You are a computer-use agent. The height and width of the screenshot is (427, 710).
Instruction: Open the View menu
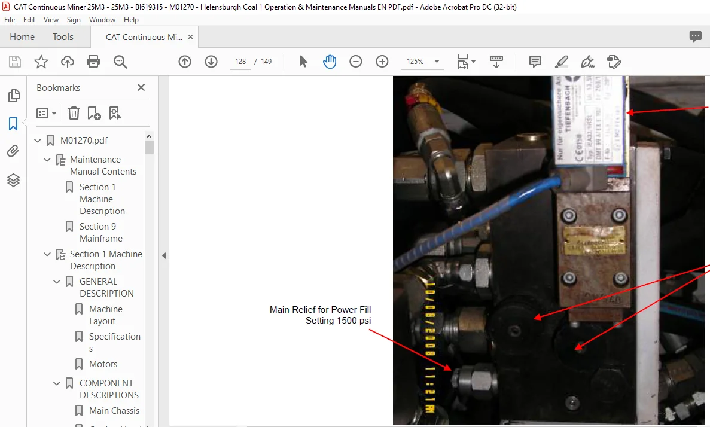(51, 20)
